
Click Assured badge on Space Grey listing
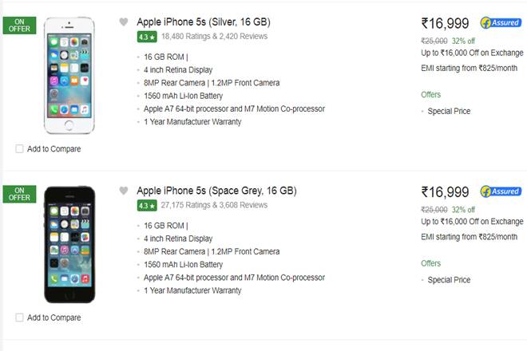(501, 191)
